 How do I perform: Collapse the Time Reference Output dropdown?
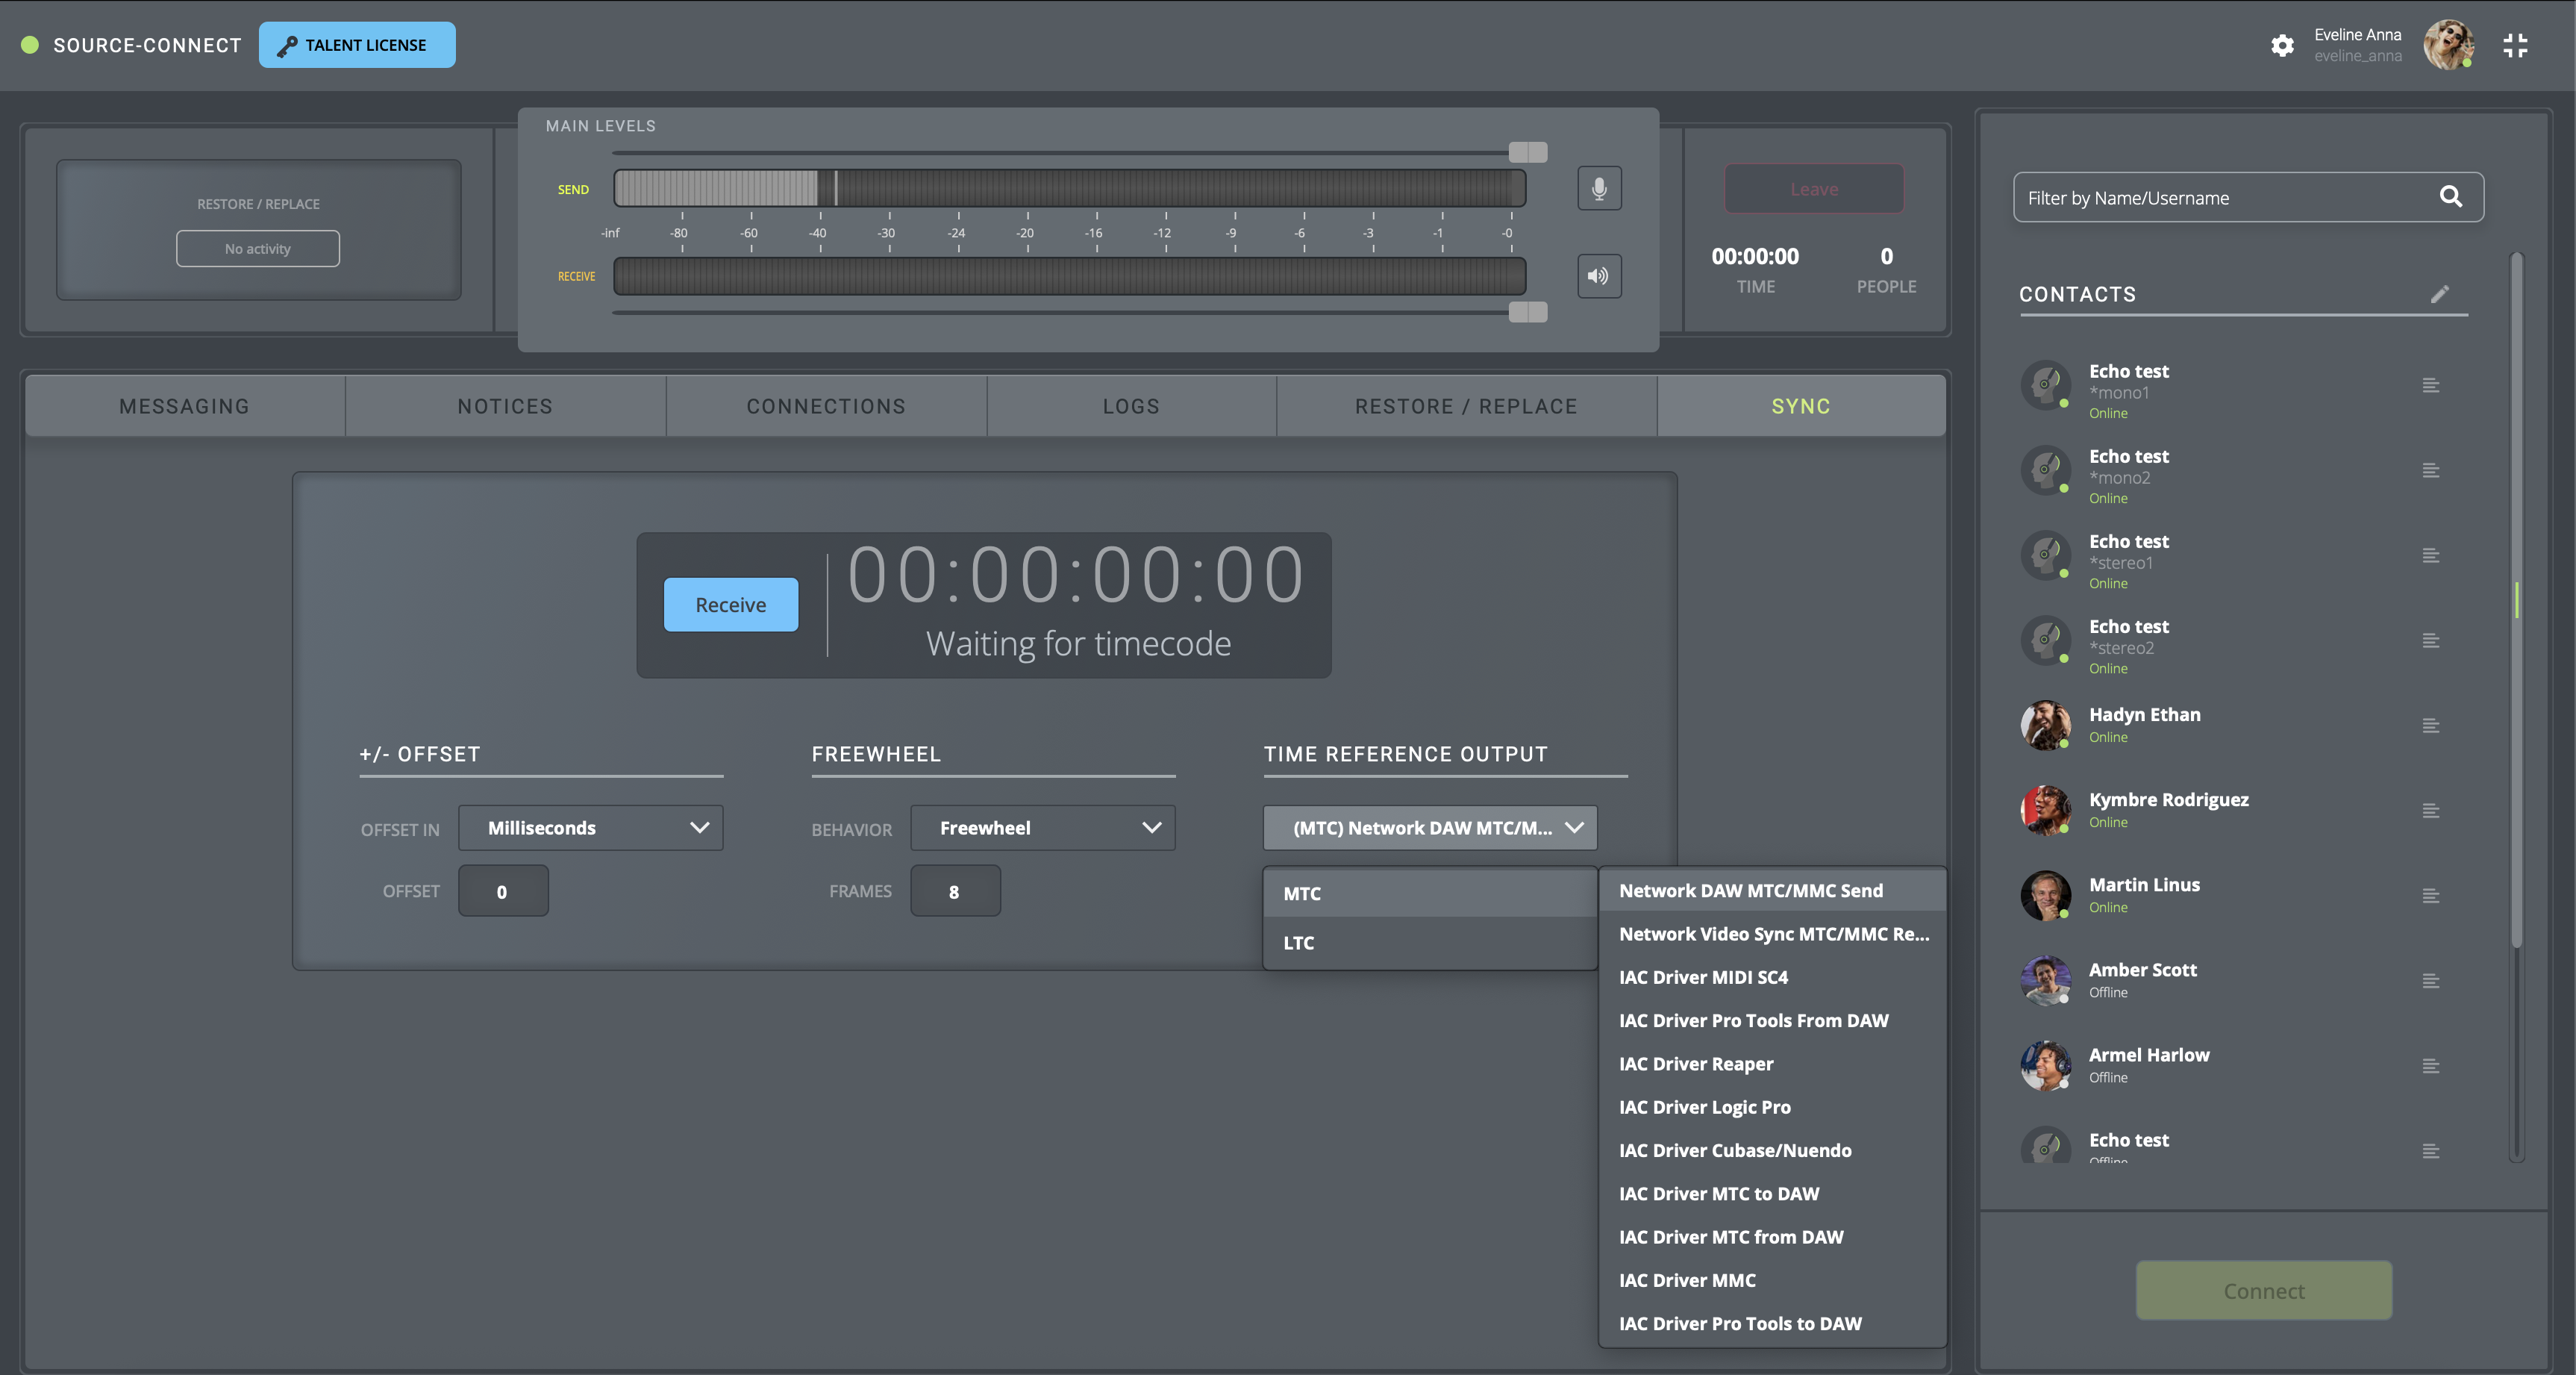1429,828
